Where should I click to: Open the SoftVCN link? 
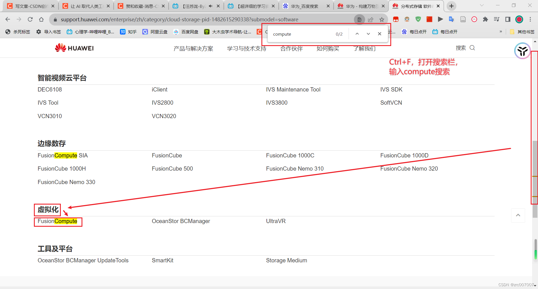coord(391,103)
